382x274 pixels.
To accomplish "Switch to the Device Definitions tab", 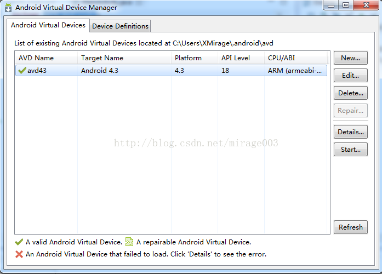I will 120,26.
